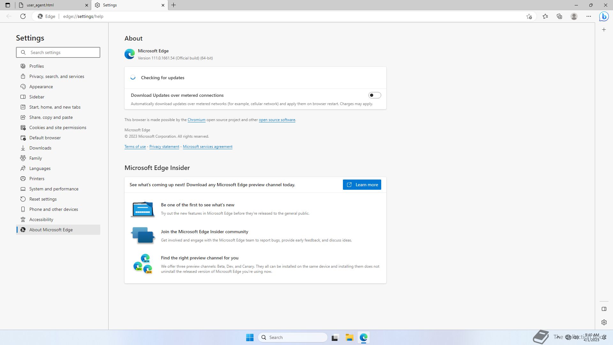
Task: Toggle Download Updates over metered connections
Action: coord(375,95)
